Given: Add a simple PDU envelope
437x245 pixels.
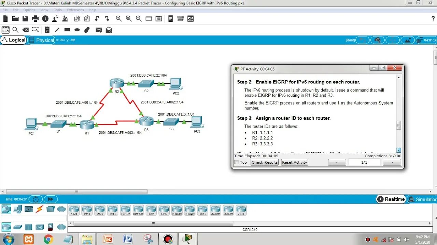Looking at the screenshot, I should click(99, 30).
